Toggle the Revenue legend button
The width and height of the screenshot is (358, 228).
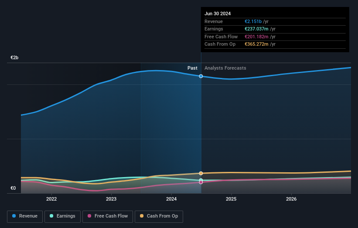pos(25,216)
